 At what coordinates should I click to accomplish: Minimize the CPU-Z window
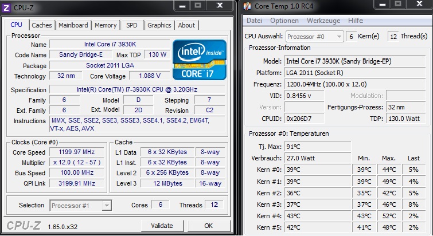[x=182, y=6]
